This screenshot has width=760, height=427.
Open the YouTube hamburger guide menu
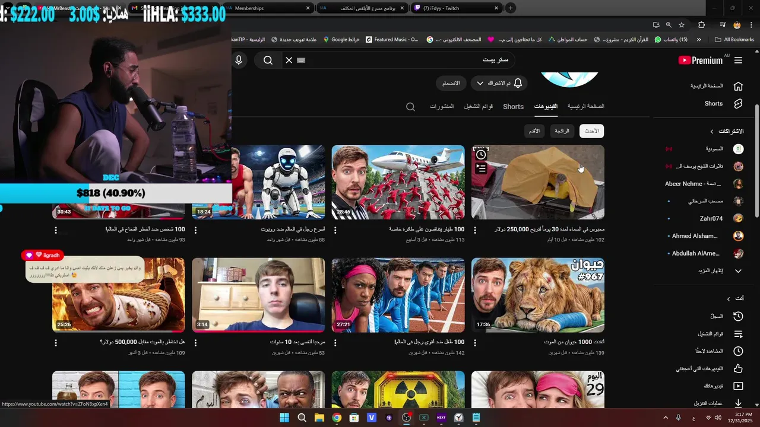pos(738,60)
